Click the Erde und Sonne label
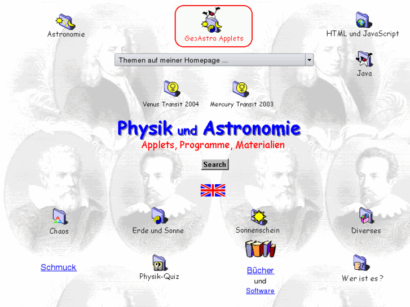 tap(158, 230)
